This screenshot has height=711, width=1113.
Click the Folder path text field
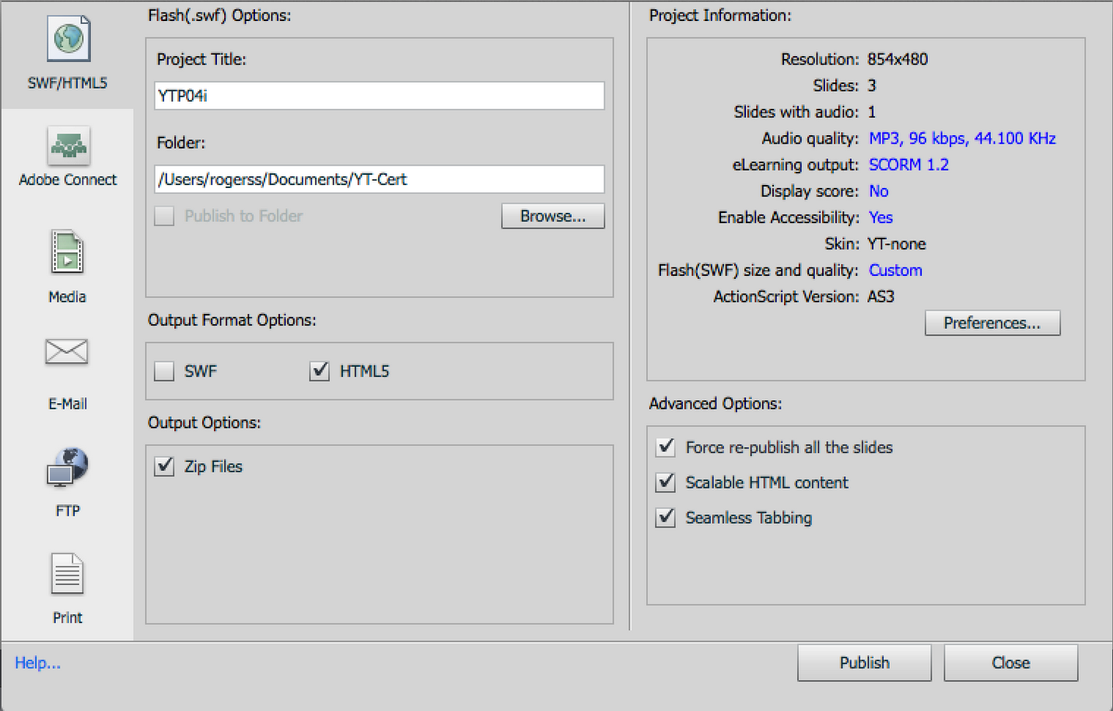click(380, 179)
